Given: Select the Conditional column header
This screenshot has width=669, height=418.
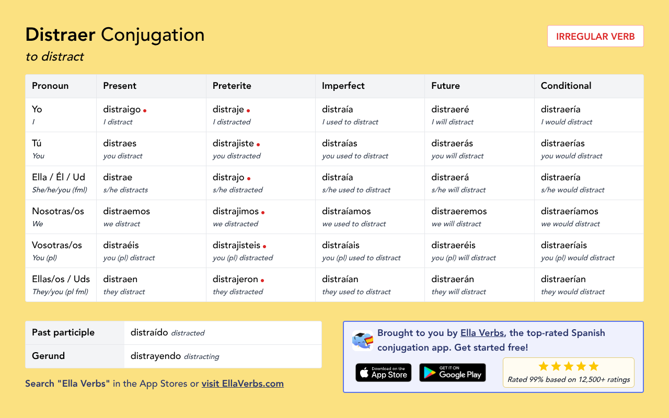Looking at the screenshot, I should [566, 86].
